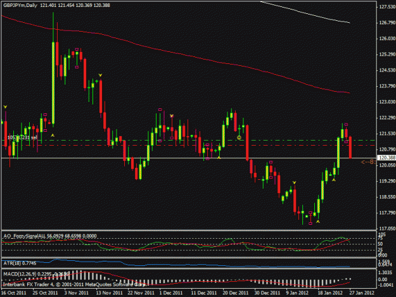Screen dimensions: 396x297
Task: Click yellow up arrow below late October candle
Action: point(53,136)
